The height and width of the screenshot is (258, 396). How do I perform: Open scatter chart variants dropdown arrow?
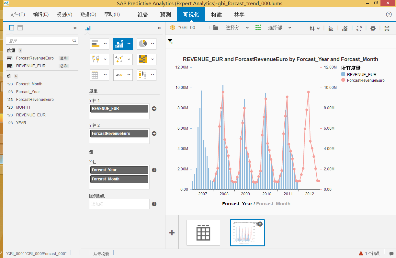[x=129, y=59]
